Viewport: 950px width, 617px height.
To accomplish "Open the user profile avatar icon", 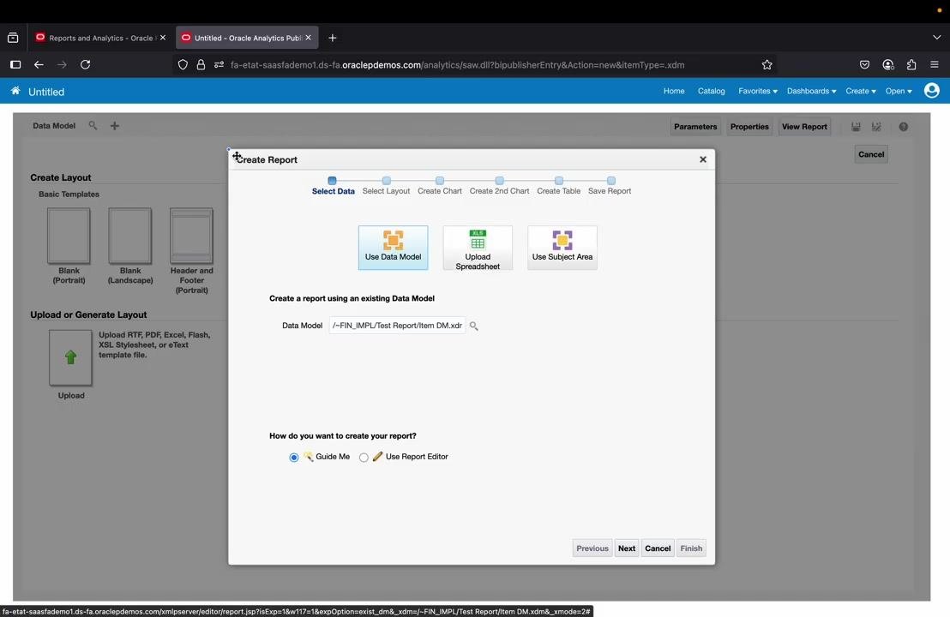I will tap(931, 90).
